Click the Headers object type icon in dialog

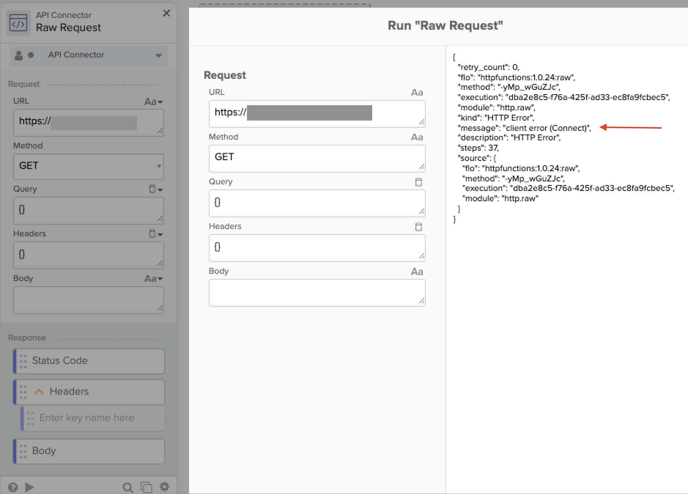click(419, 227)
